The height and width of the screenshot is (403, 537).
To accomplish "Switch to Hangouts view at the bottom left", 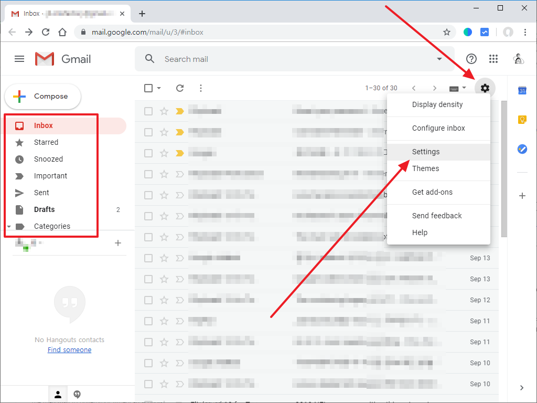I will [77, 394].
